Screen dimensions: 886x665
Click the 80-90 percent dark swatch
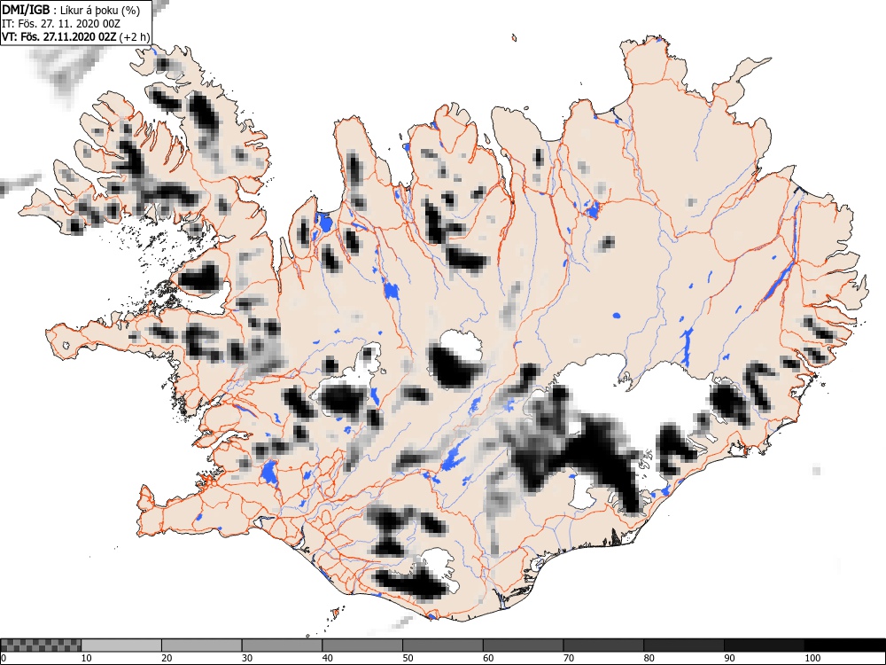[x=683, y=645]
